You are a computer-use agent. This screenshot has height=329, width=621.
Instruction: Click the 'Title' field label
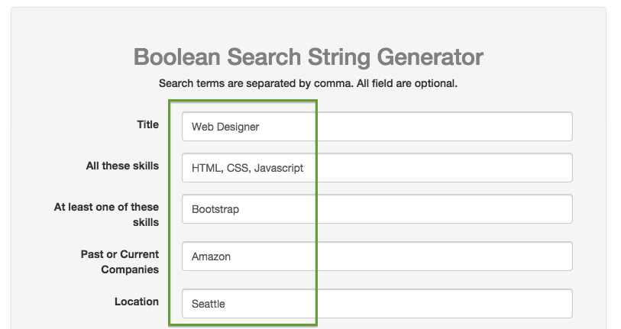coord(147,124)
